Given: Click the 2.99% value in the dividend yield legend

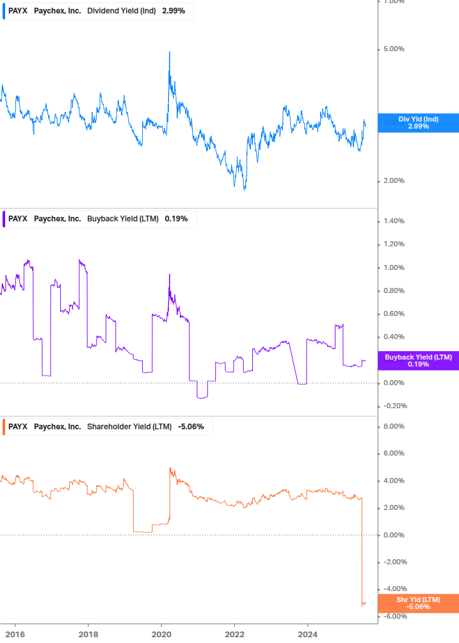Looking at the screenshot, I should [173, 11].
